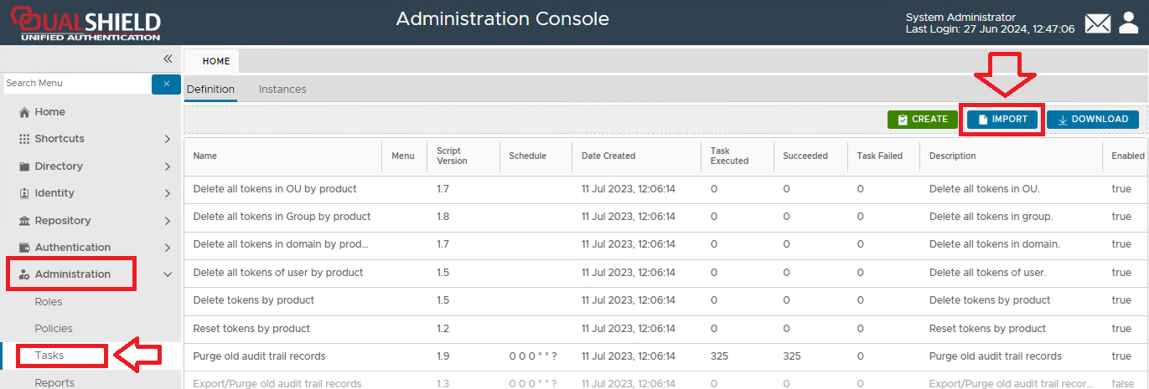This screenshot has width=1149, height=389.
Task: Click the Home house icon in sidebar
Action: (24, 112)
